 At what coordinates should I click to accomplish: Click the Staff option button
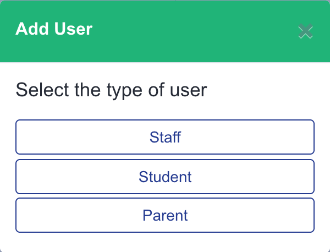pyautogui.click(x=165, y=137)
